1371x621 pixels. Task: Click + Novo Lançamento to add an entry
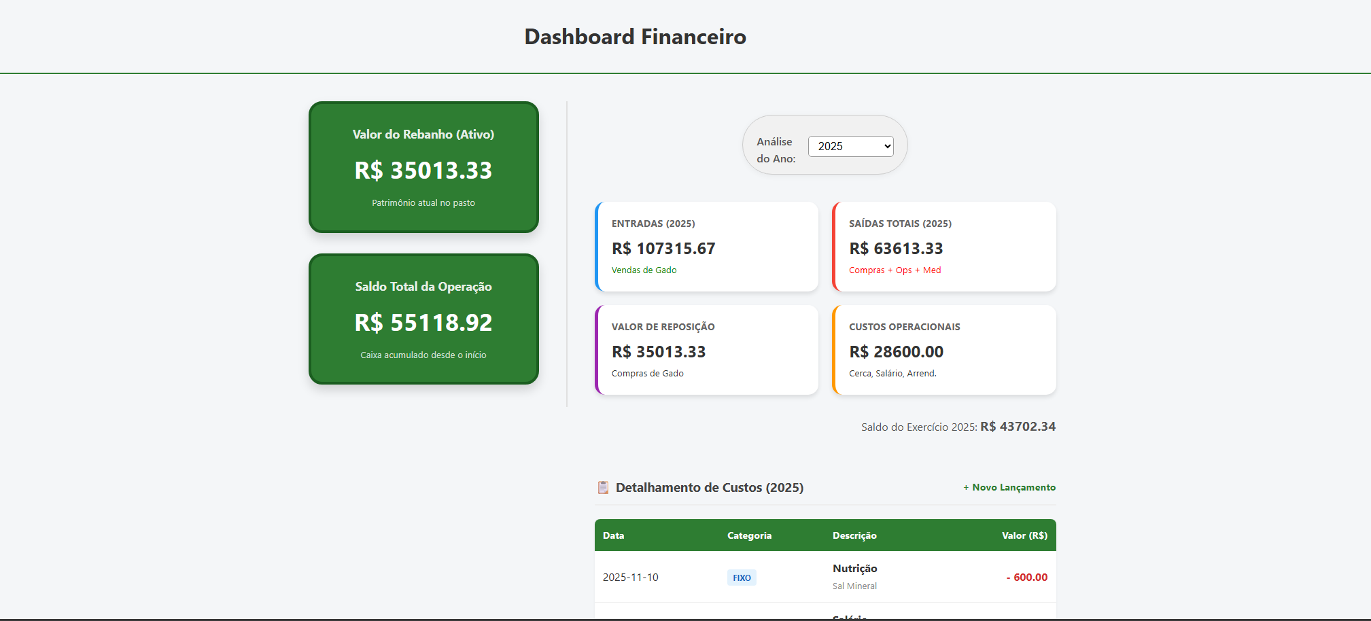[1009, 487]
